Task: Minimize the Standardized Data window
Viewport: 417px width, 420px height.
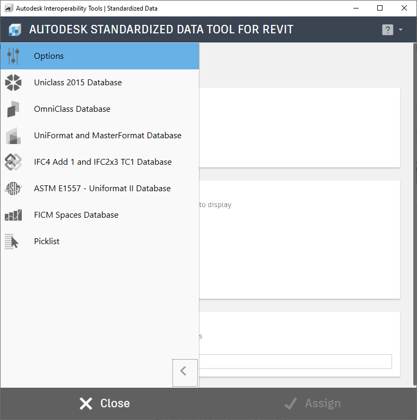Action: coord(356,8)
